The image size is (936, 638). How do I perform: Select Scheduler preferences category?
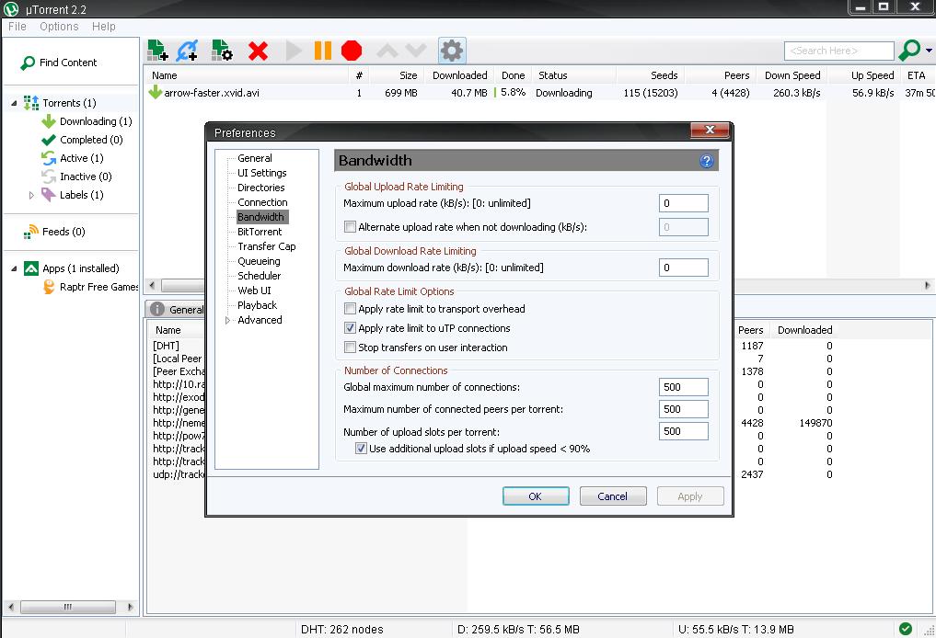(259, 276)
